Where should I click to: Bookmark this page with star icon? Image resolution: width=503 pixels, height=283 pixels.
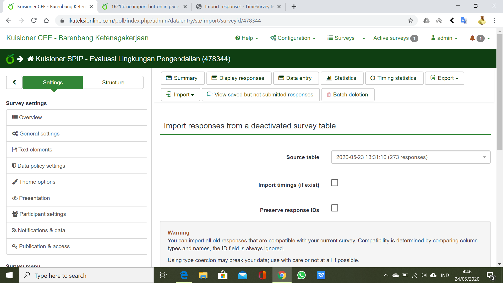click(x=411, y=20)
